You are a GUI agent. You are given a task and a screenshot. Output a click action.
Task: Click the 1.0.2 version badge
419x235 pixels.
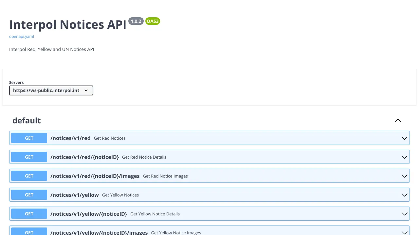(136, 21)
